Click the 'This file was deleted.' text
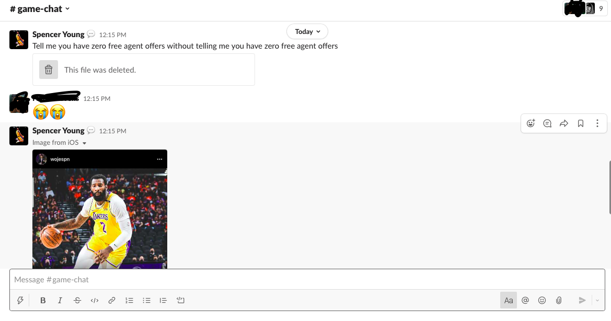The width and height of the screenshot is (611, 321). coord(100,70)
